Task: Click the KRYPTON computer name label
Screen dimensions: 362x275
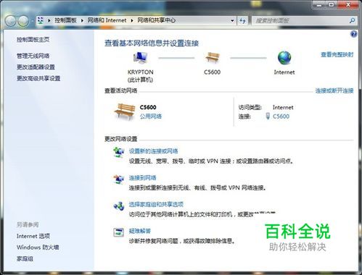Action: (x=141, y=72)
